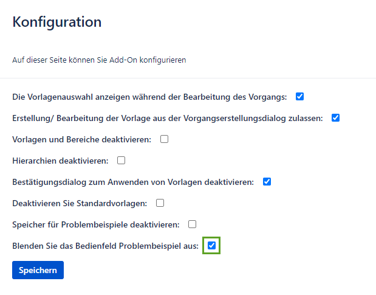Click the 'Vorlagen und Bereiche deaktivieren' label

pyautogui.click(x=81, y=139)
